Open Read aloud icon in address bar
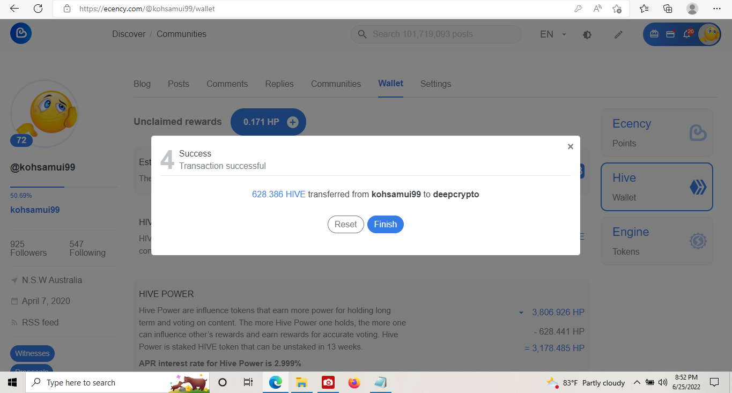732x393 pixels. tap(597, 9)
